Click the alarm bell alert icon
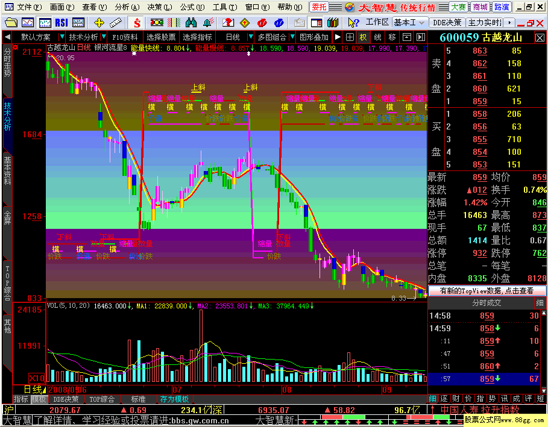The width and height of the screenshot is (548, 427). point(209,23)
